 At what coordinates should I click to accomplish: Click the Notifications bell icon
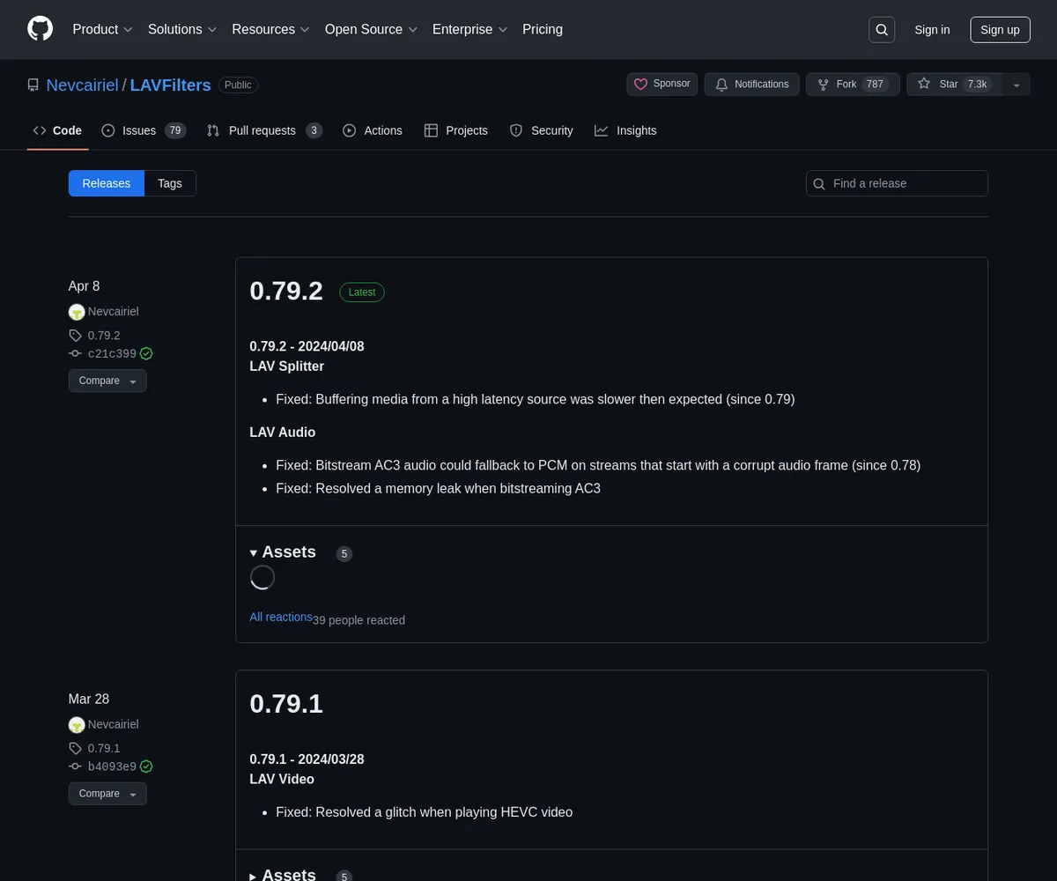pos(721,85)
